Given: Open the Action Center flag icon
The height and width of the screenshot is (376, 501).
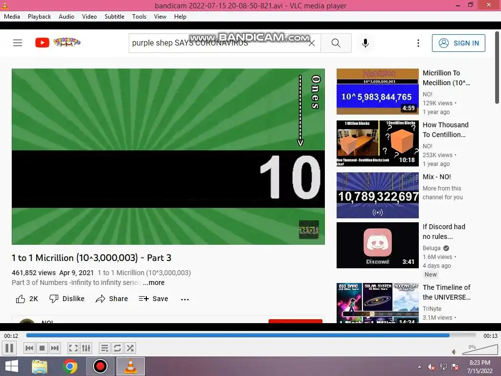Looking at the screenshot, I should click(455, 367).
